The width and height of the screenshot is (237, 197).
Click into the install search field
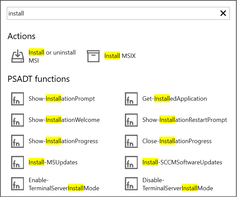point(118,13)
